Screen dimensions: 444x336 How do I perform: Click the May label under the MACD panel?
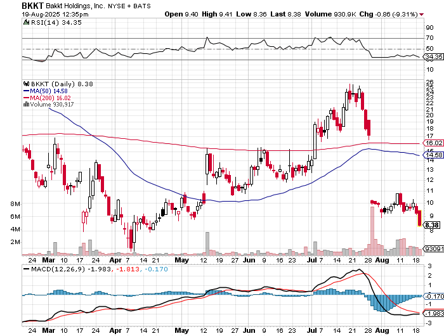[x=182, y=330]
